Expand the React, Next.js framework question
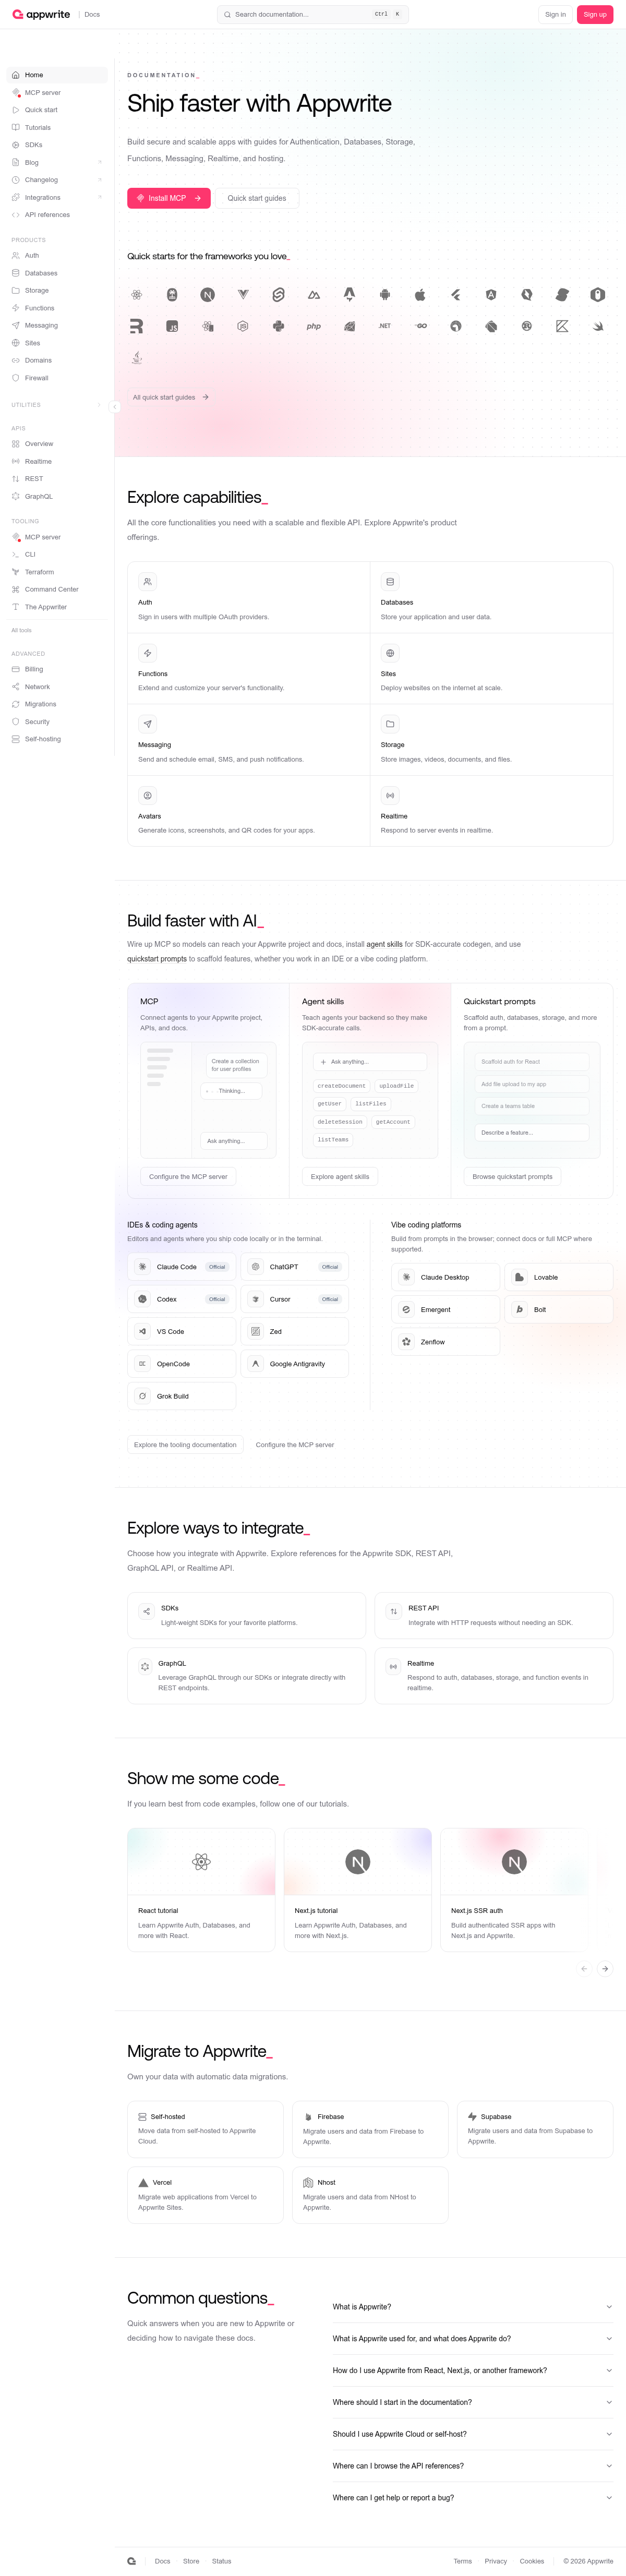Viewport: 626px width, 2576px height. (x=472, y=2371)
